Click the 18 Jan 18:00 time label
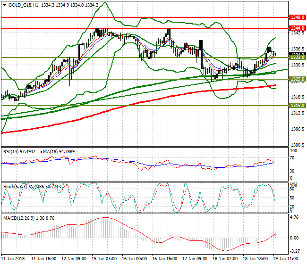 coord(256,259)
